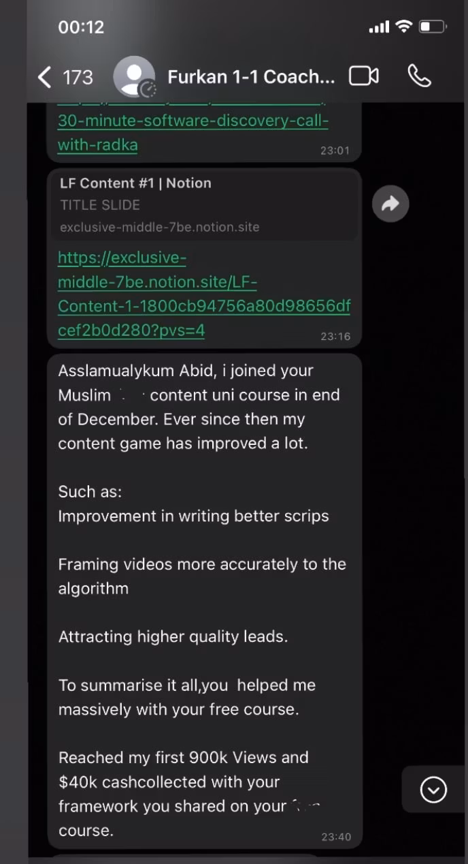Tap the 173 unread chats counter
The height and width of the screenshot is (864, 468).
[78, 77]
